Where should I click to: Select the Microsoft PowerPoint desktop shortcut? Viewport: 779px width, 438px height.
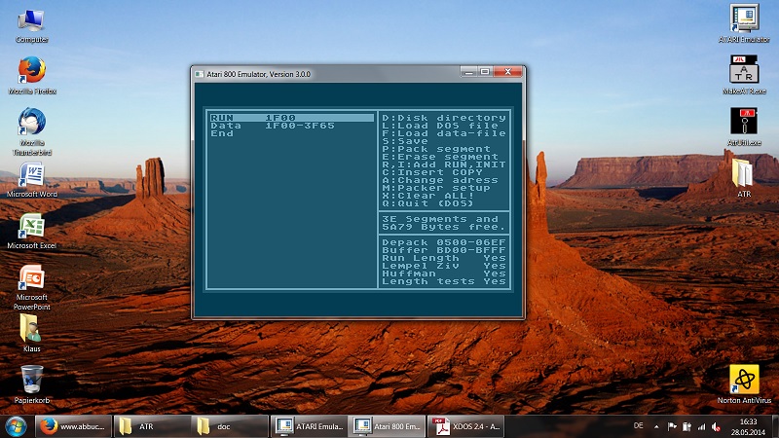pos(32,287)
